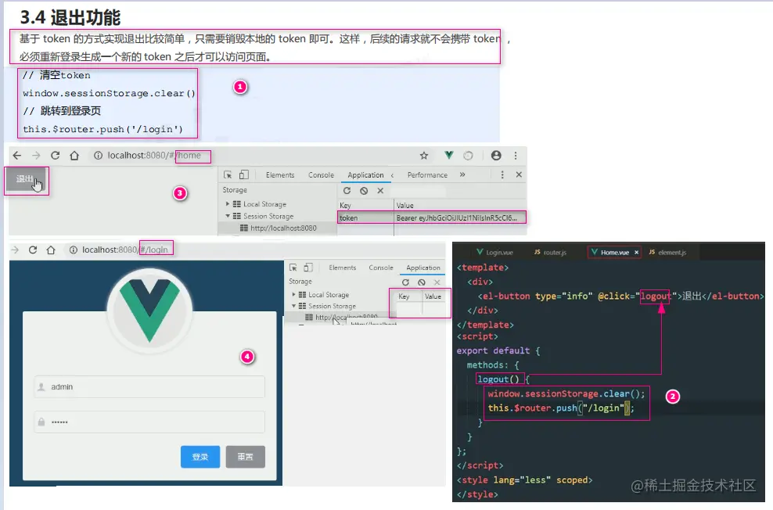The height and width of the screenshot is (510, 773).
Task: Open the DevTools three-dot settings menu
Action: 502,175
